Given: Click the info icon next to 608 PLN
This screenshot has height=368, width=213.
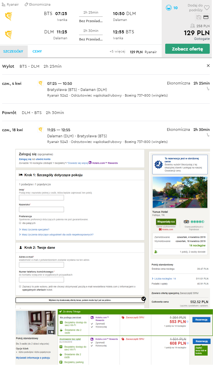Looking at the screenshot, I should 187,343.
